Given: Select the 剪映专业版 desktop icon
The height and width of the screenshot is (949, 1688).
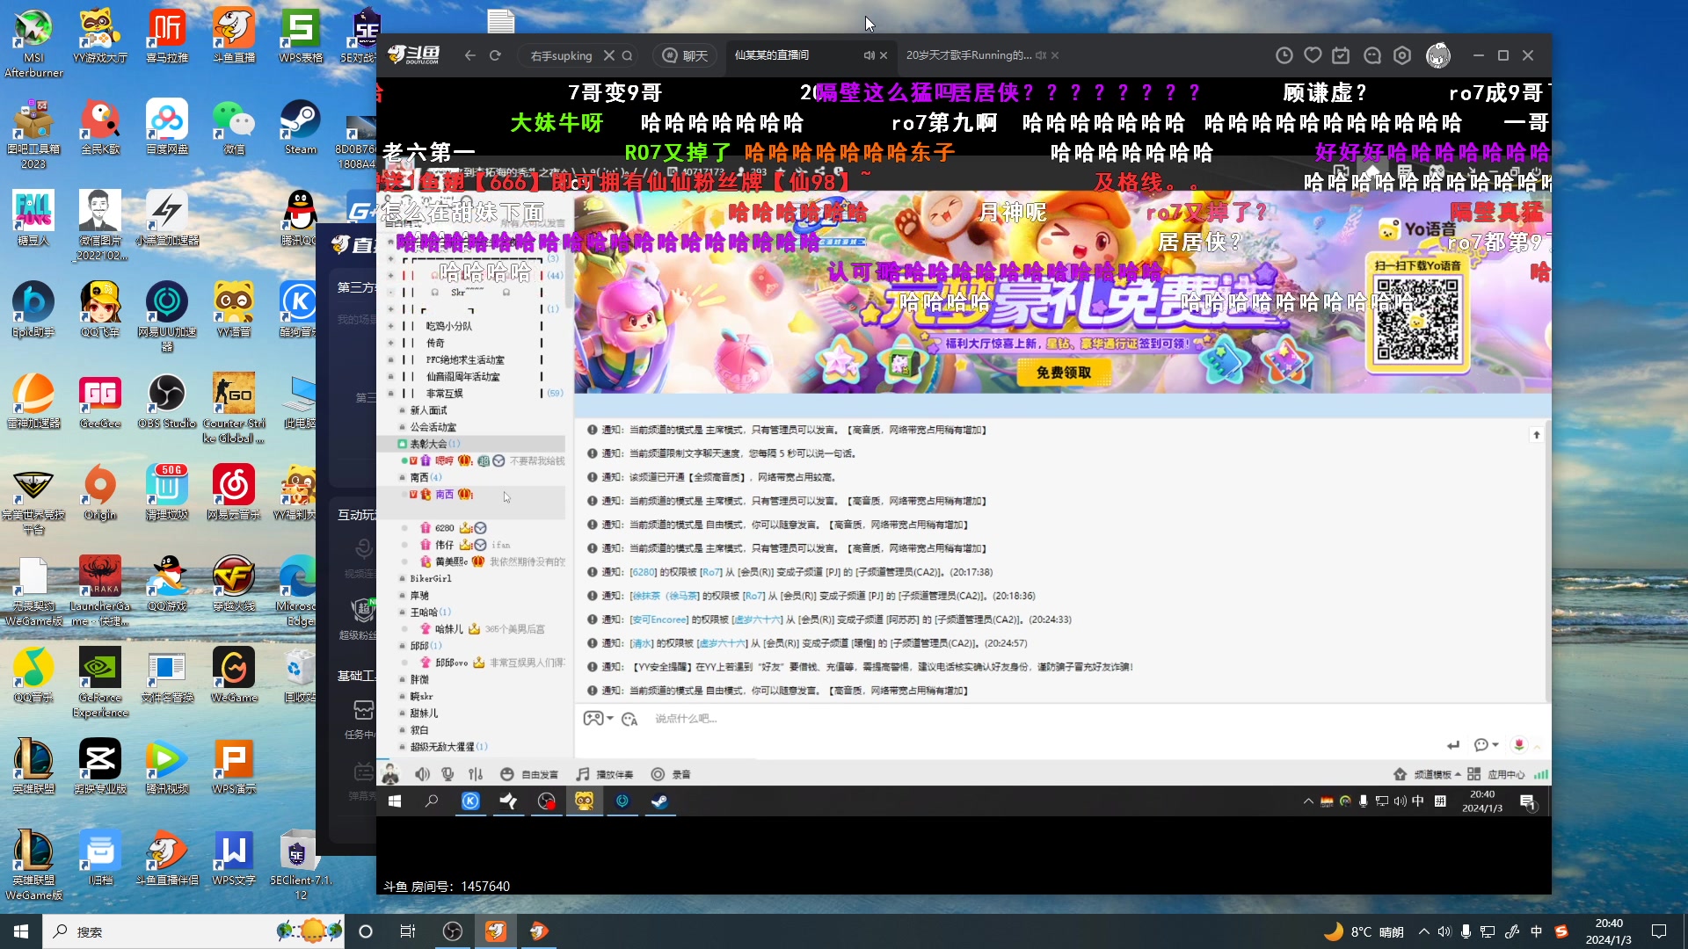Looking at the screenshot, I should [x=100, y=766].
